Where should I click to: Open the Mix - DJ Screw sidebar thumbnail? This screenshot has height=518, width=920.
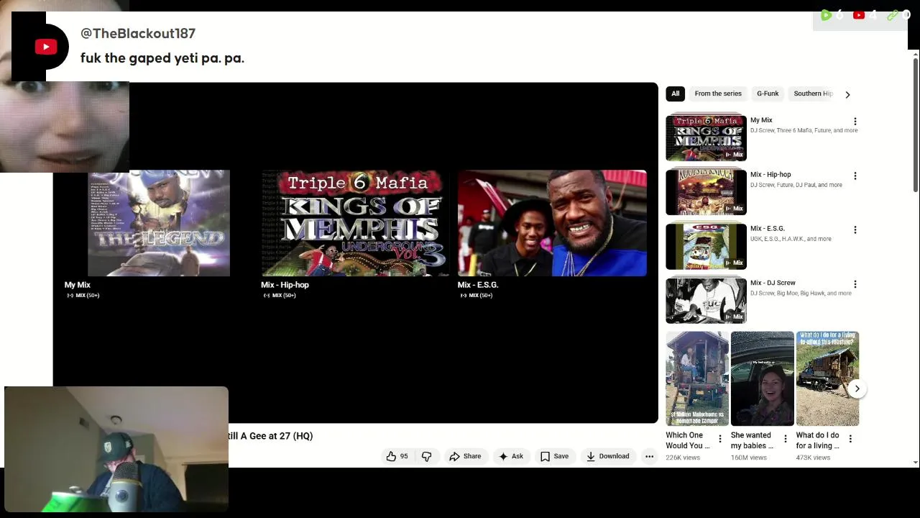click(706, 301)
